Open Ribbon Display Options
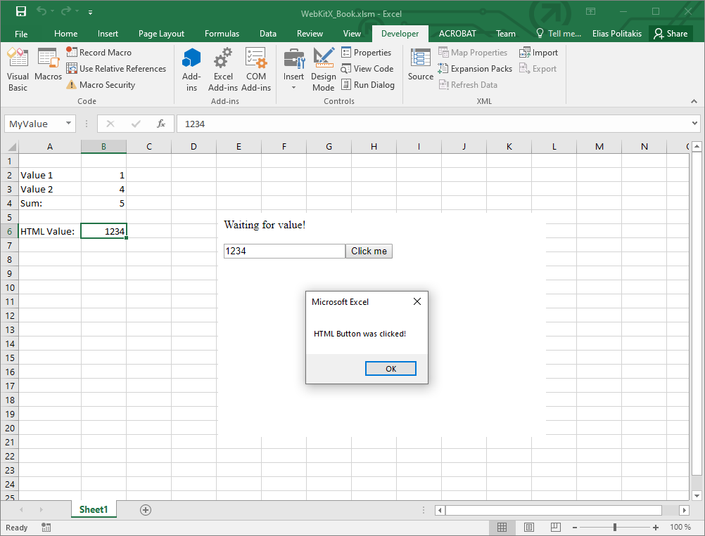This screenshot has width=705, height=536. pos(590,11)
